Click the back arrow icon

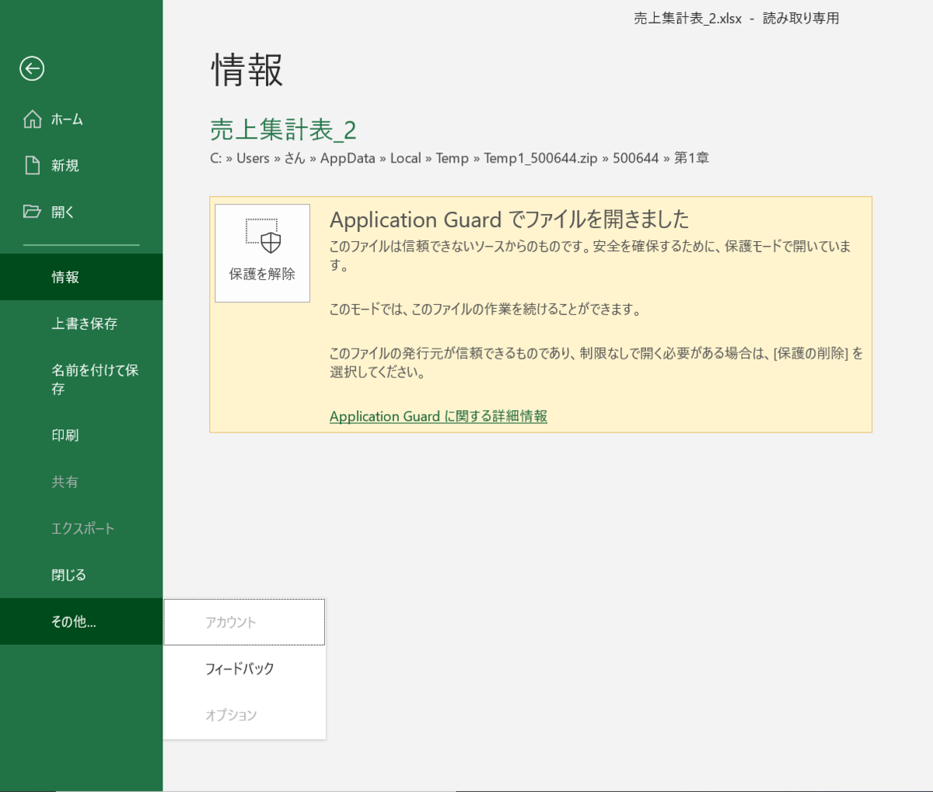pyautogui.click(x=32, y=68)
